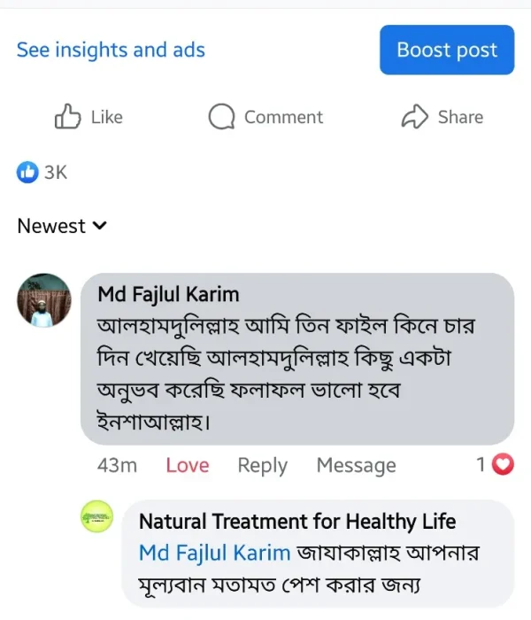Click the Boost post button
The image size is (531, 620).
point(447,50)
